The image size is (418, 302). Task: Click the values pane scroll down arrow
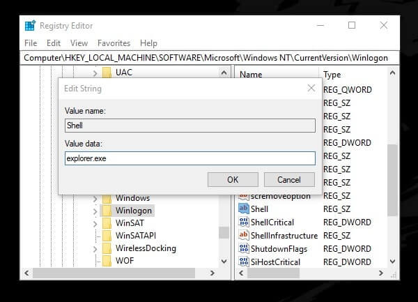tap(392, 261)
